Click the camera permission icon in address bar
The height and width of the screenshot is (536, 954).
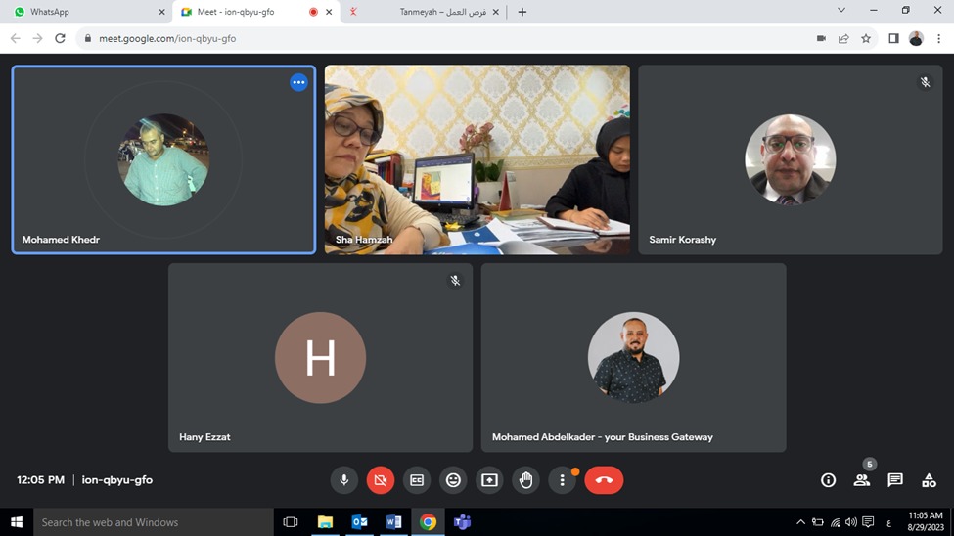[821, 38]
